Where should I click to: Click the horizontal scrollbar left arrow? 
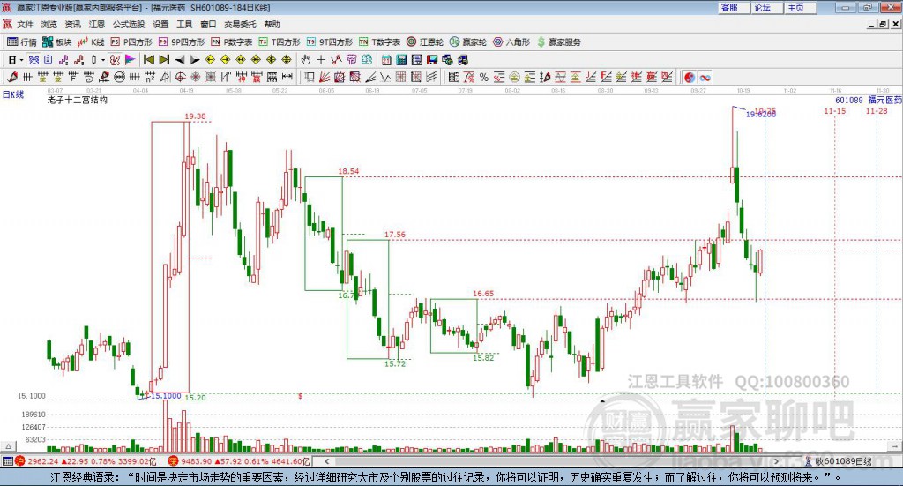[x=326, y=461]
